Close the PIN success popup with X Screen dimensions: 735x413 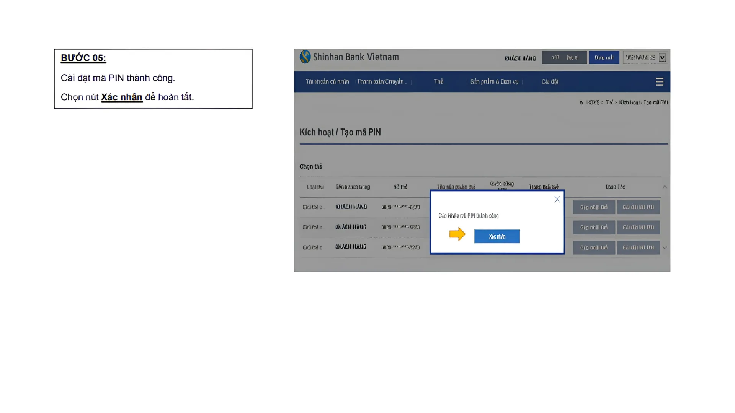click(x=557, y=199)
